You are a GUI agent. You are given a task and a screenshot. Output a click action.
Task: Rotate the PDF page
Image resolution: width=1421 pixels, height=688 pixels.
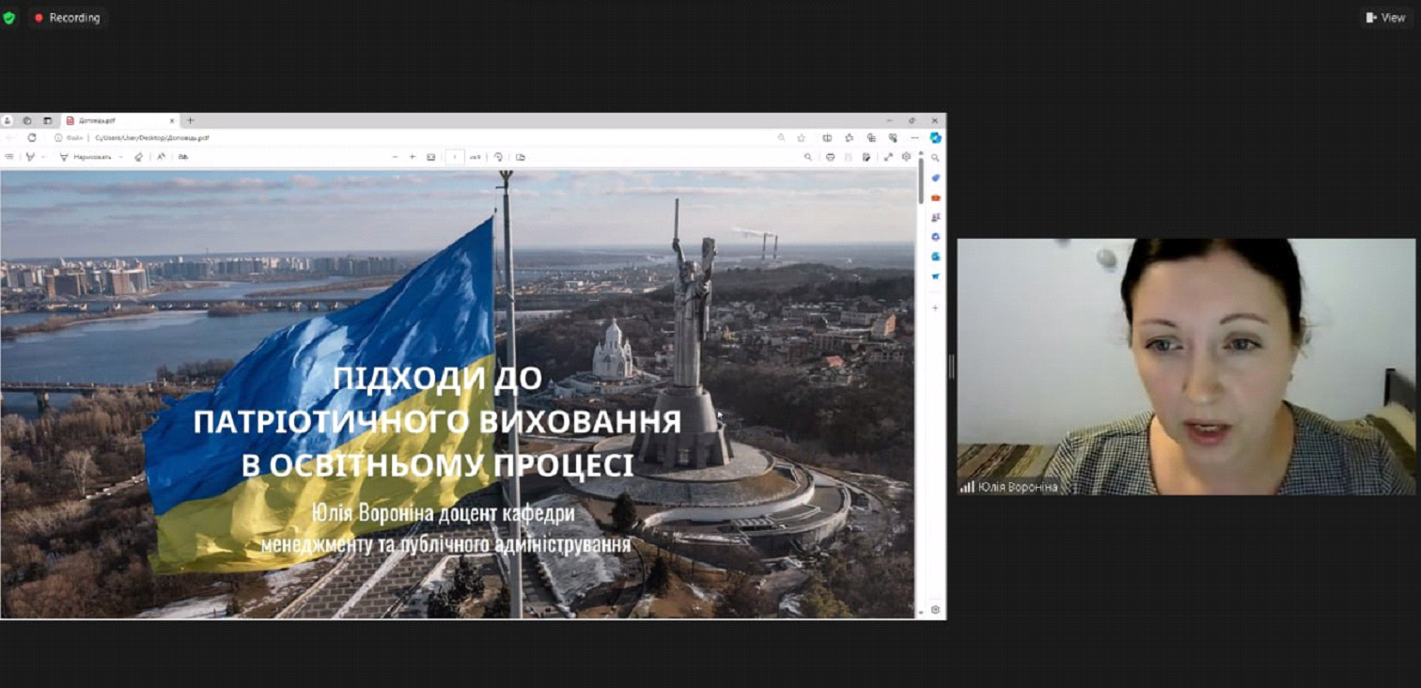[498, 157]
